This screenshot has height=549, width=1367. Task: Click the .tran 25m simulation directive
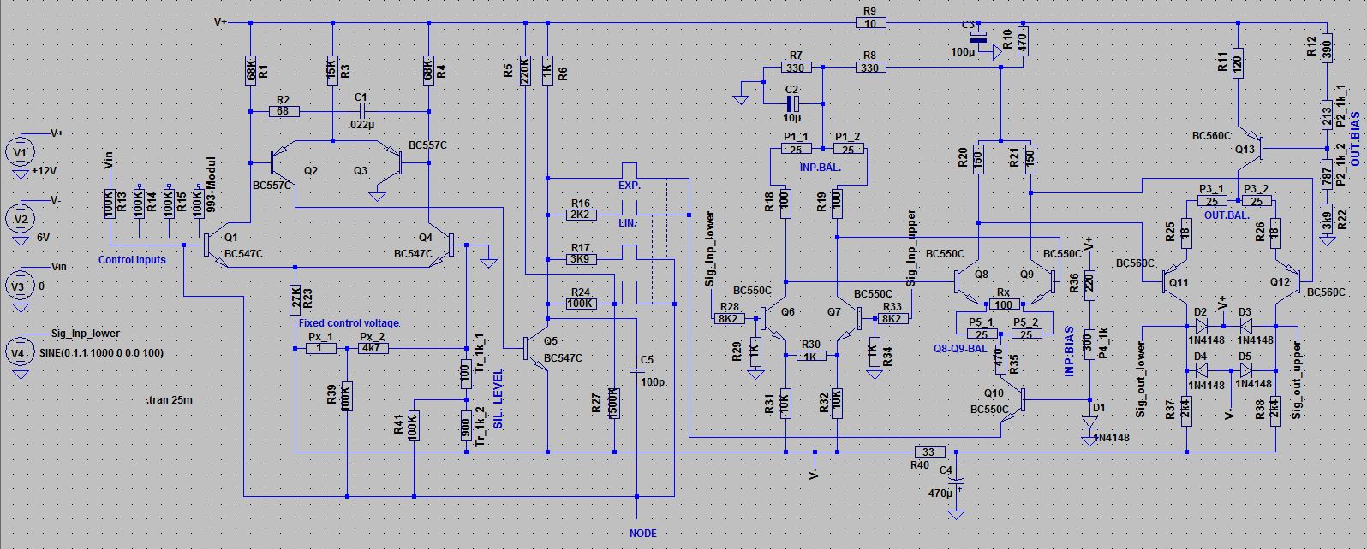pos(169,399)
